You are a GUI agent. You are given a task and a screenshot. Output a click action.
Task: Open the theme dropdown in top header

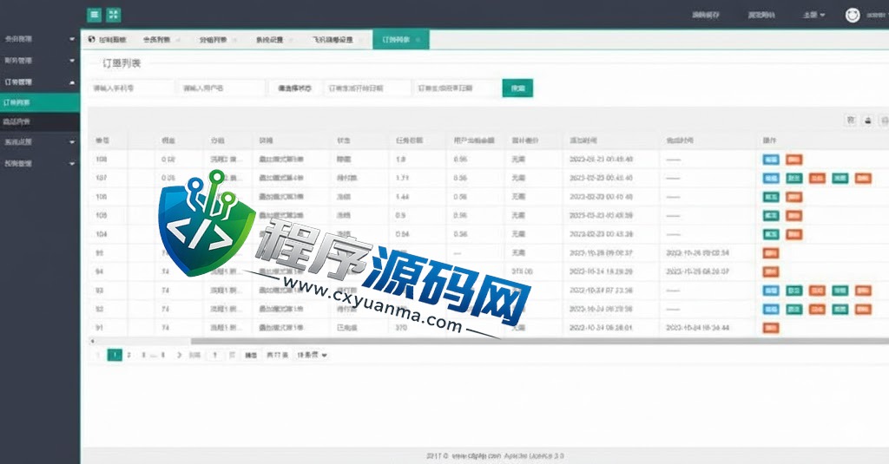(x=813, y=16)
